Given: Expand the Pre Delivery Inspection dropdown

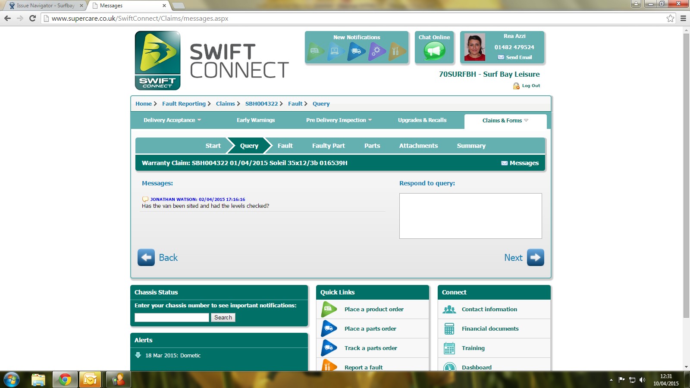Looking at the screenshot, I should click(339, 120).
